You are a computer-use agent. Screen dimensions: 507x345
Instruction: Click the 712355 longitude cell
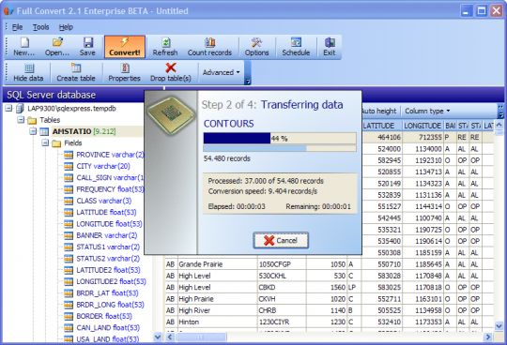coord(422,137)
